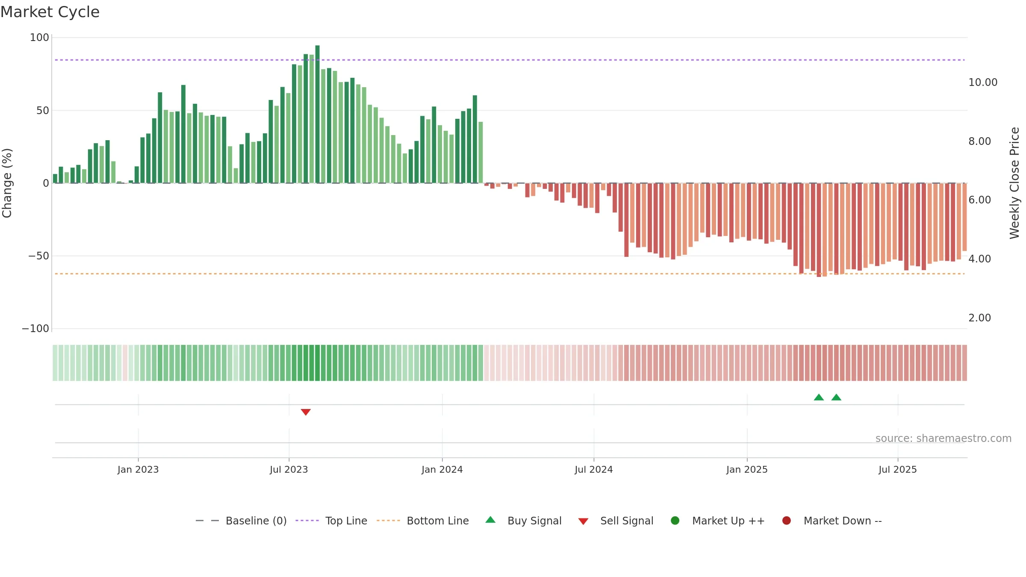1026x577 pixels.
Task: Click the Change (%) axis title
Action: [x=7, y=183]
